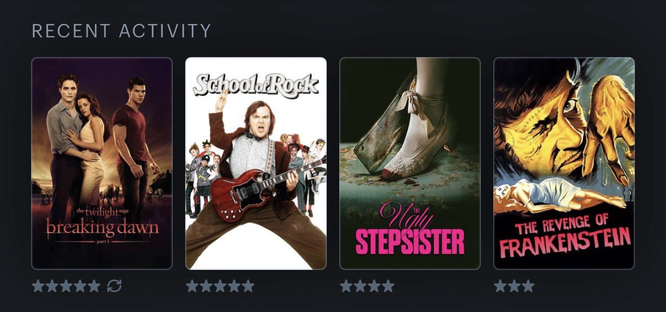Screen dimensions: 666x312
Task: Click the fifth star under Breaking Dawn
Action: point(93,286)
